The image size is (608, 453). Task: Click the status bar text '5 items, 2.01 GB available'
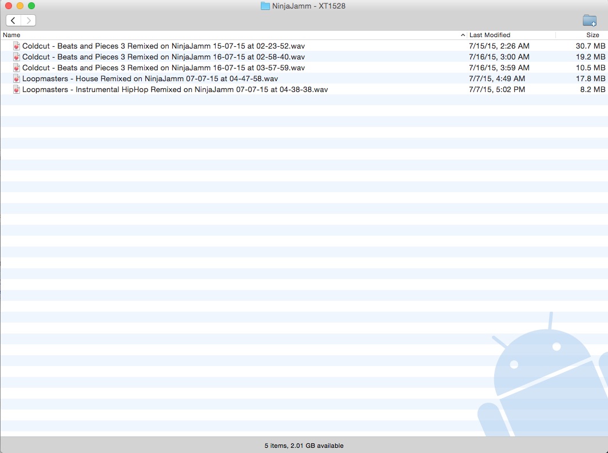click(x=304, y=446)
